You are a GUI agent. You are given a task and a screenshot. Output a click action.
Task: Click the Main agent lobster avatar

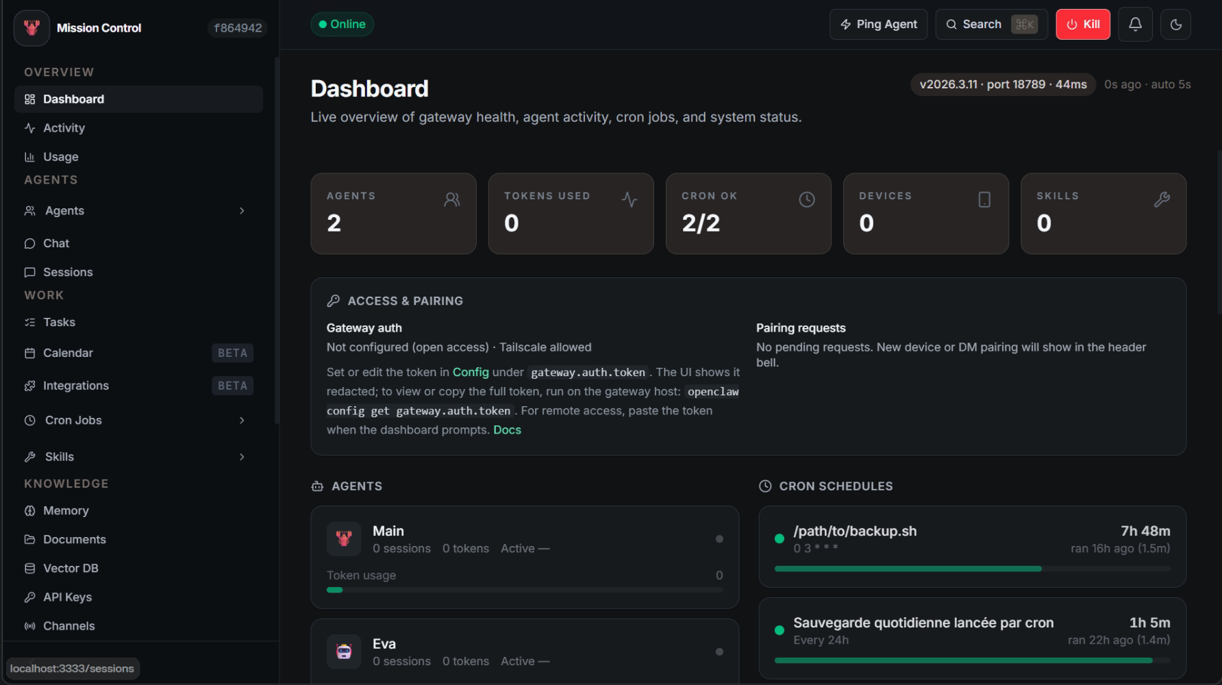tap(344, 538)
